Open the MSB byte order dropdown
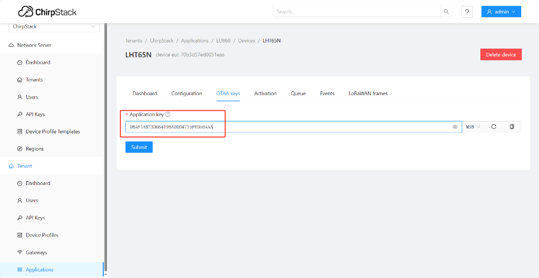 pos(473,127)
